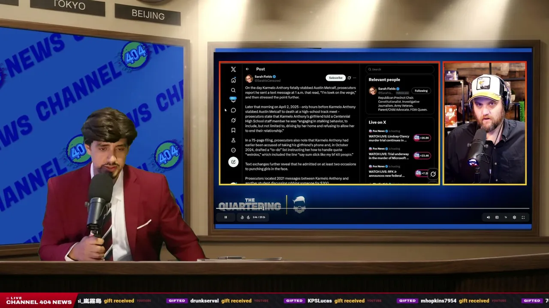The height and width of the screenshot is (308, 549).
Task: Click Sarah Fields' avatar on the post
Action: tap(249, 79)
